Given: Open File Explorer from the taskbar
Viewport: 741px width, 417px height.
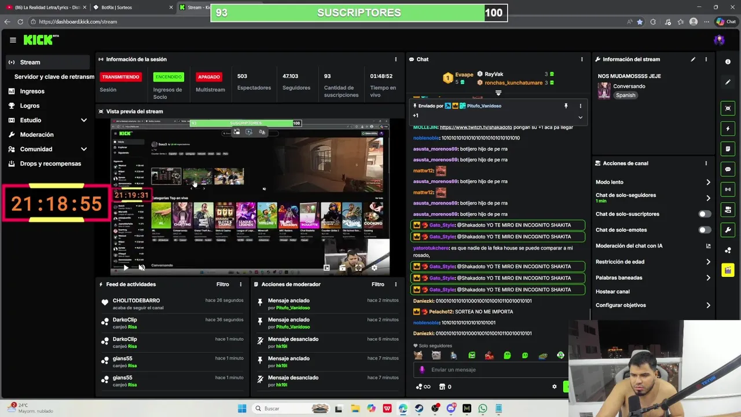Looking at the screenshot, I should [355, 408].
